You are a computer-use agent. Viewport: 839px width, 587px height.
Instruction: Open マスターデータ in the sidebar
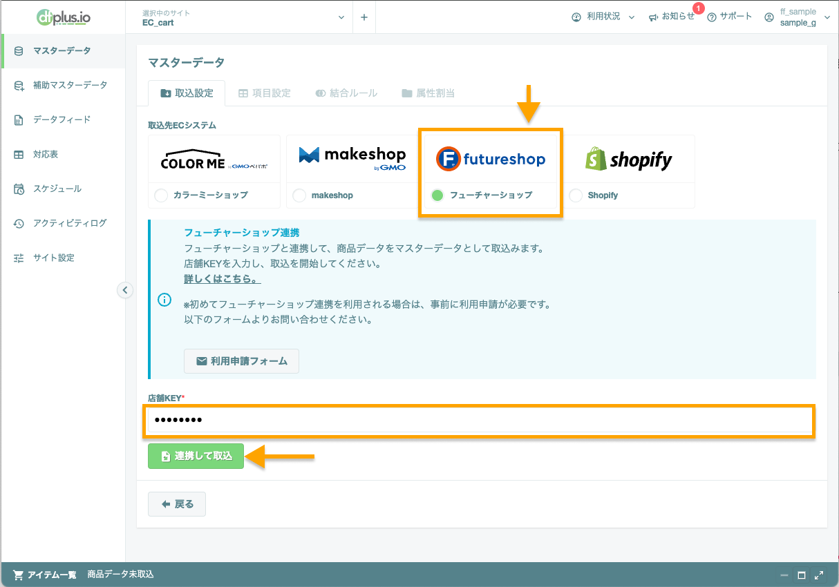coord(63,50)
